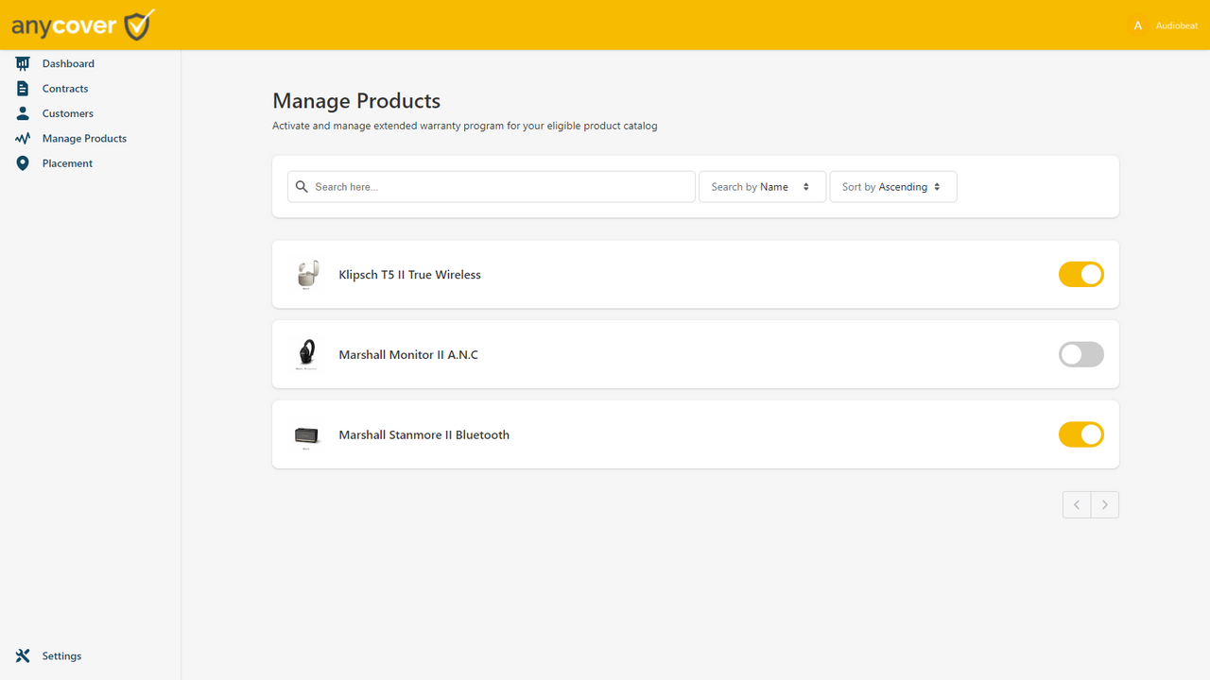Click the Settings wrench icon
Screen dimensions: 1210x680
tap(22, 654)
